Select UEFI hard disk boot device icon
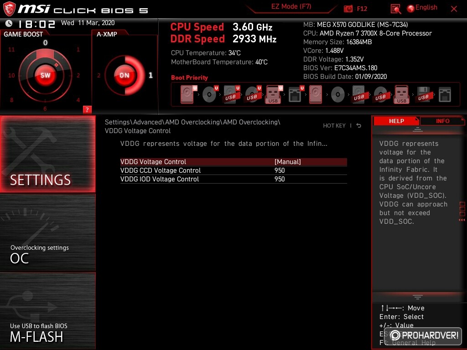Image resolution: width=467 pixels, height=350 pixels. click(x=188, y=94)
